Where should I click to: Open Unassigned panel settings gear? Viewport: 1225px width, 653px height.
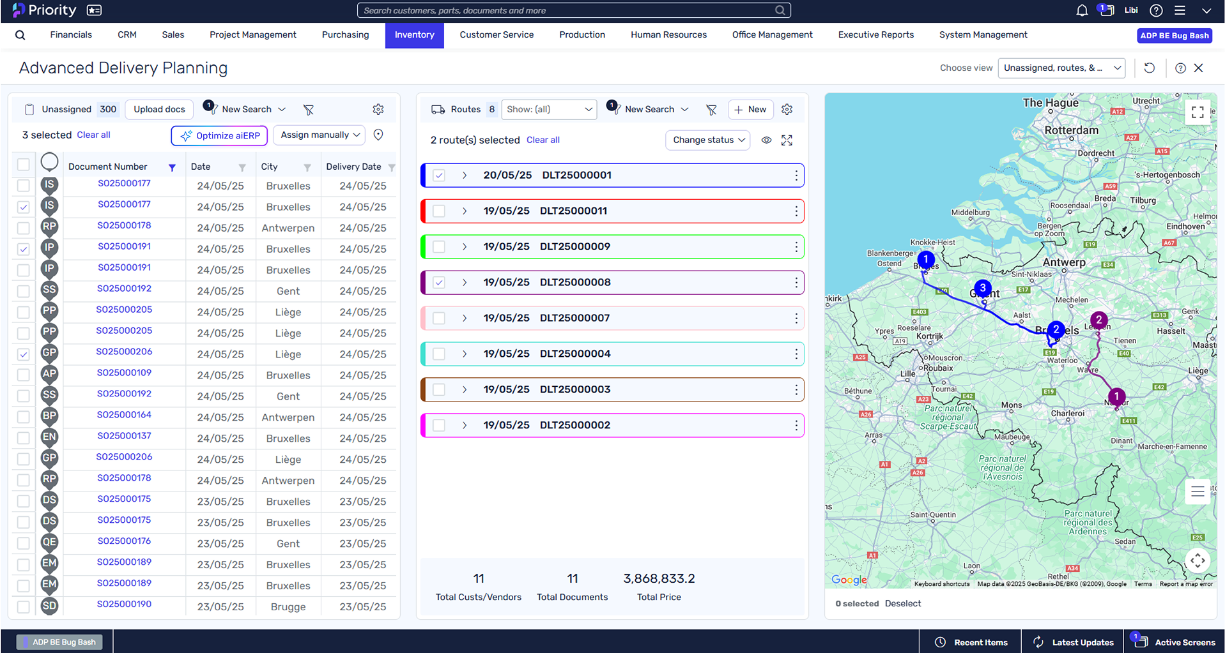coord(378,110)
